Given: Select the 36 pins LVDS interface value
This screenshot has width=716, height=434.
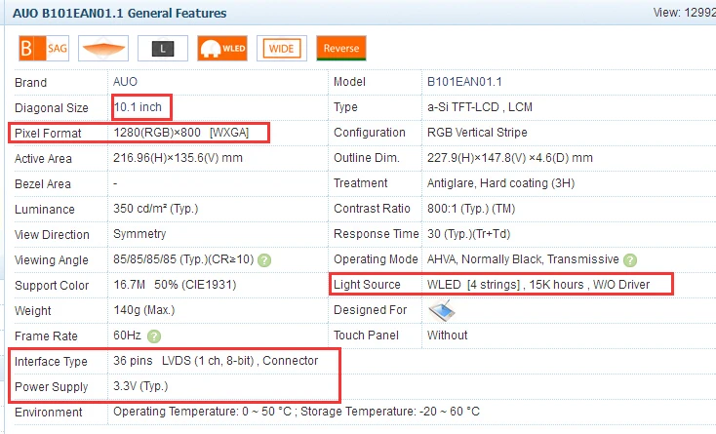Looking at the screenshot, I should pyautogui.click(x=216, y=361).
